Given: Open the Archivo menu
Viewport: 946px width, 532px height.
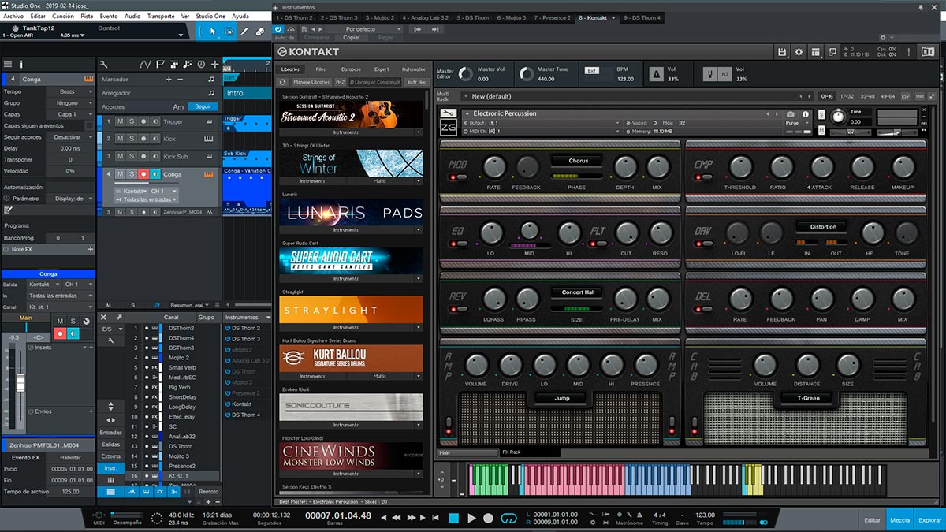Looking at the screenshot, I should click(x=13, y=16).
